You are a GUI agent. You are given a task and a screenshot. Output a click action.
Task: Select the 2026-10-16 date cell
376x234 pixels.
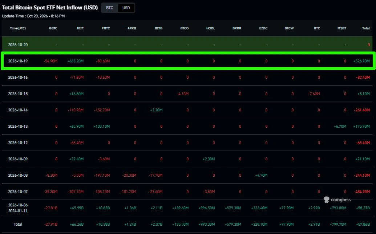[18, 77]
